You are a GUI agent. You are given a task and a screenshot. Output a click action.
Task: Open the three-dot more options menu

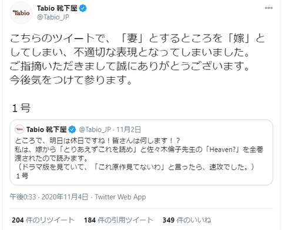point(268,8)
